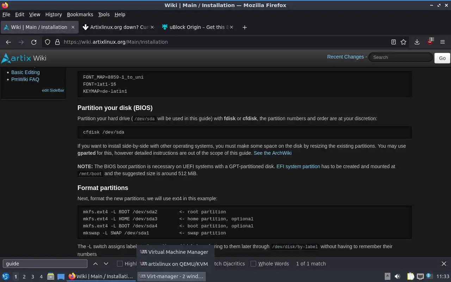Click the padlock site security icon

57,42
